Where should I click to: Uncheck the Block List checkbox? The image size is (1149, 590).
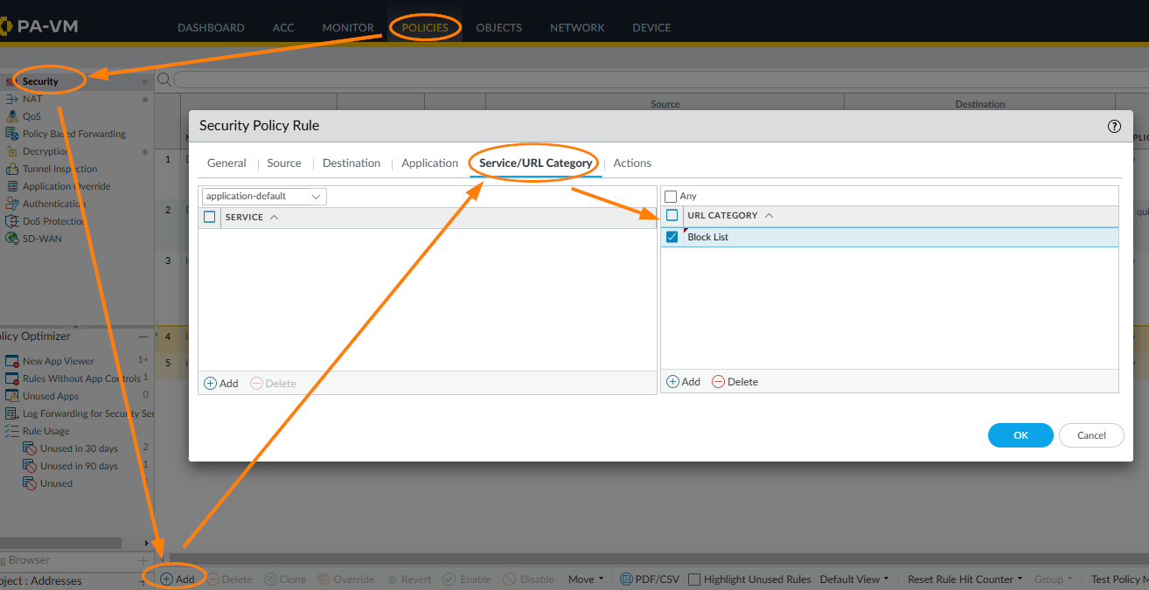(672, 237)
